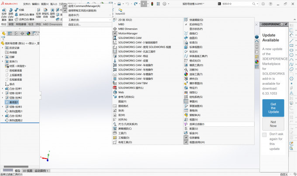The image size is (297, 176).
Task: Switch to the 运动算例 1 bottom tab
Action: [x=41, y=171]
